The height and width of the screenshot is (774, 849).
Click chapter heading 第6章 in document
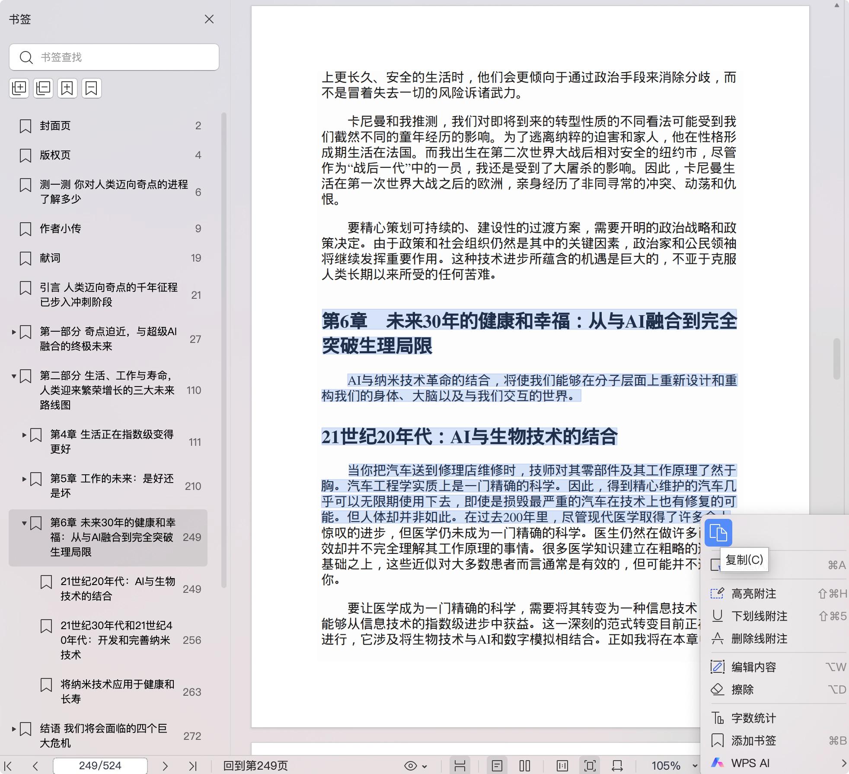point(529,333)
